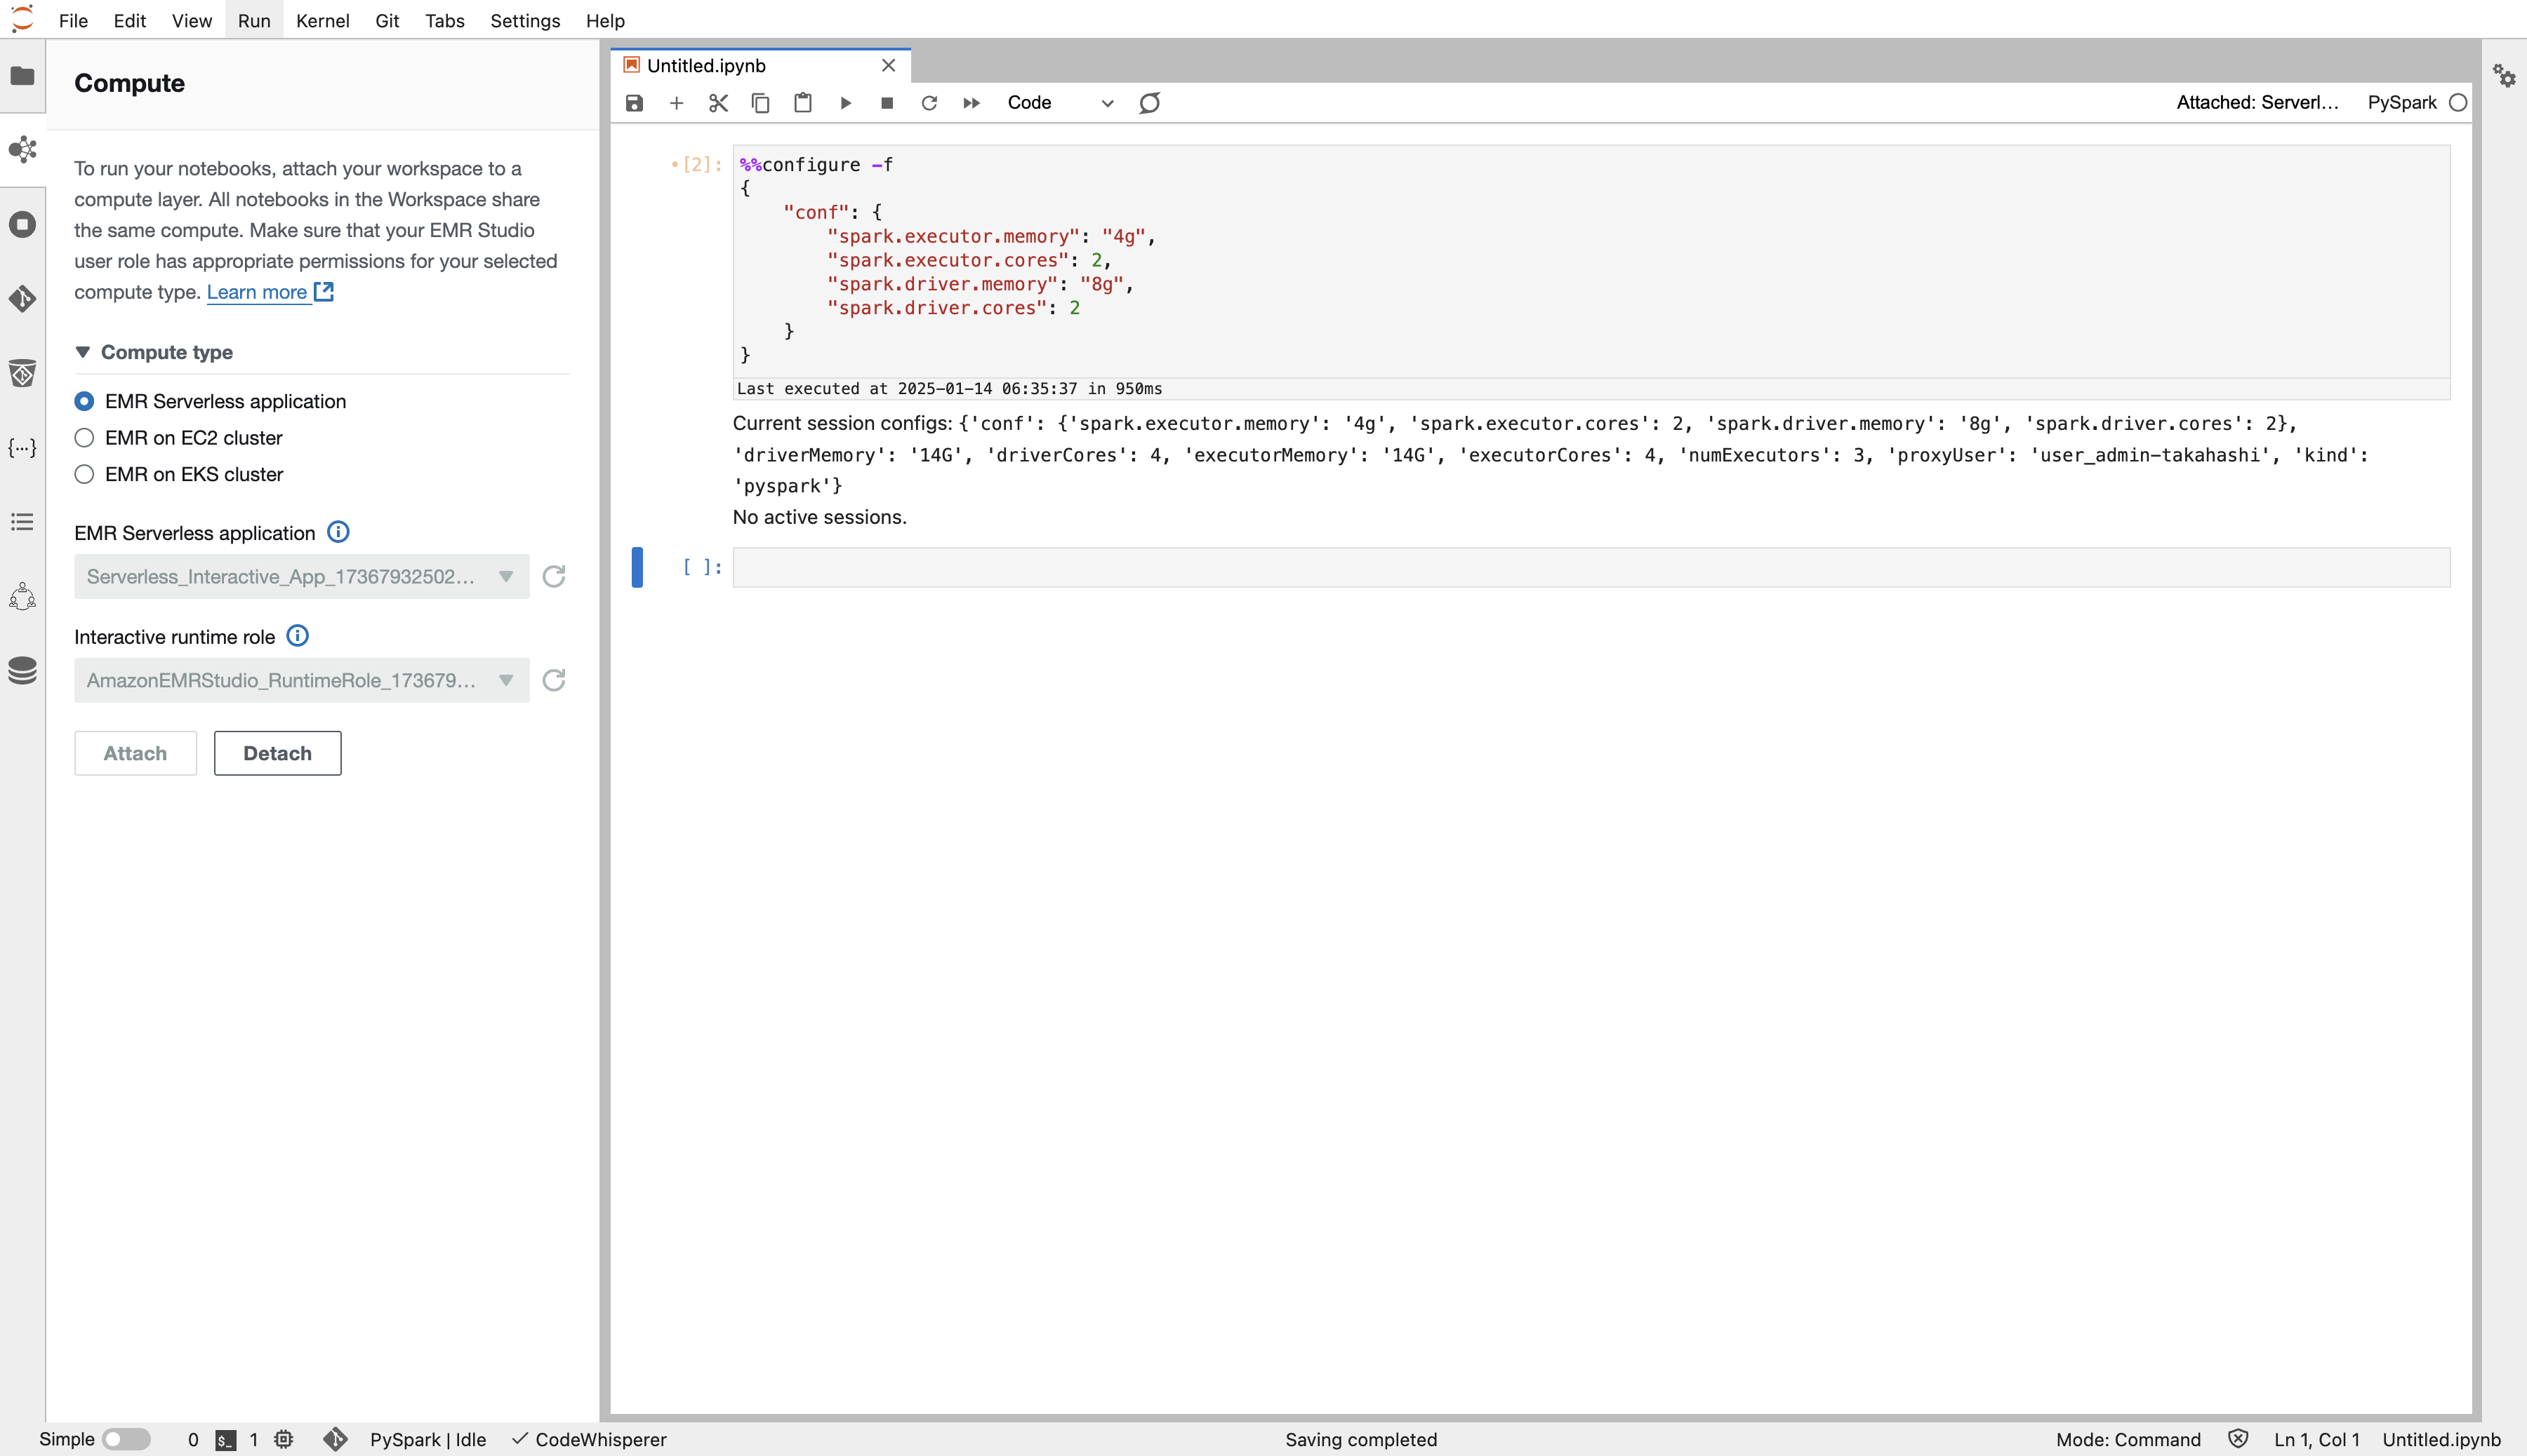Refresh the EMR Serverless application list
2527x1456 pixels.
point(553,577)
